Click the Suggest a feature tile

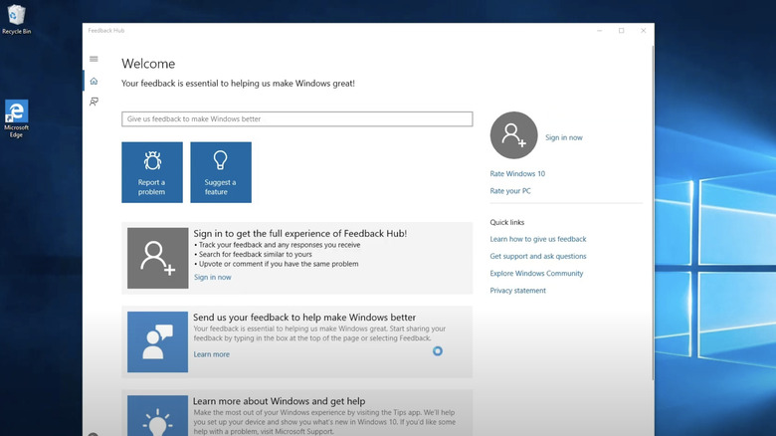(221, 172)
